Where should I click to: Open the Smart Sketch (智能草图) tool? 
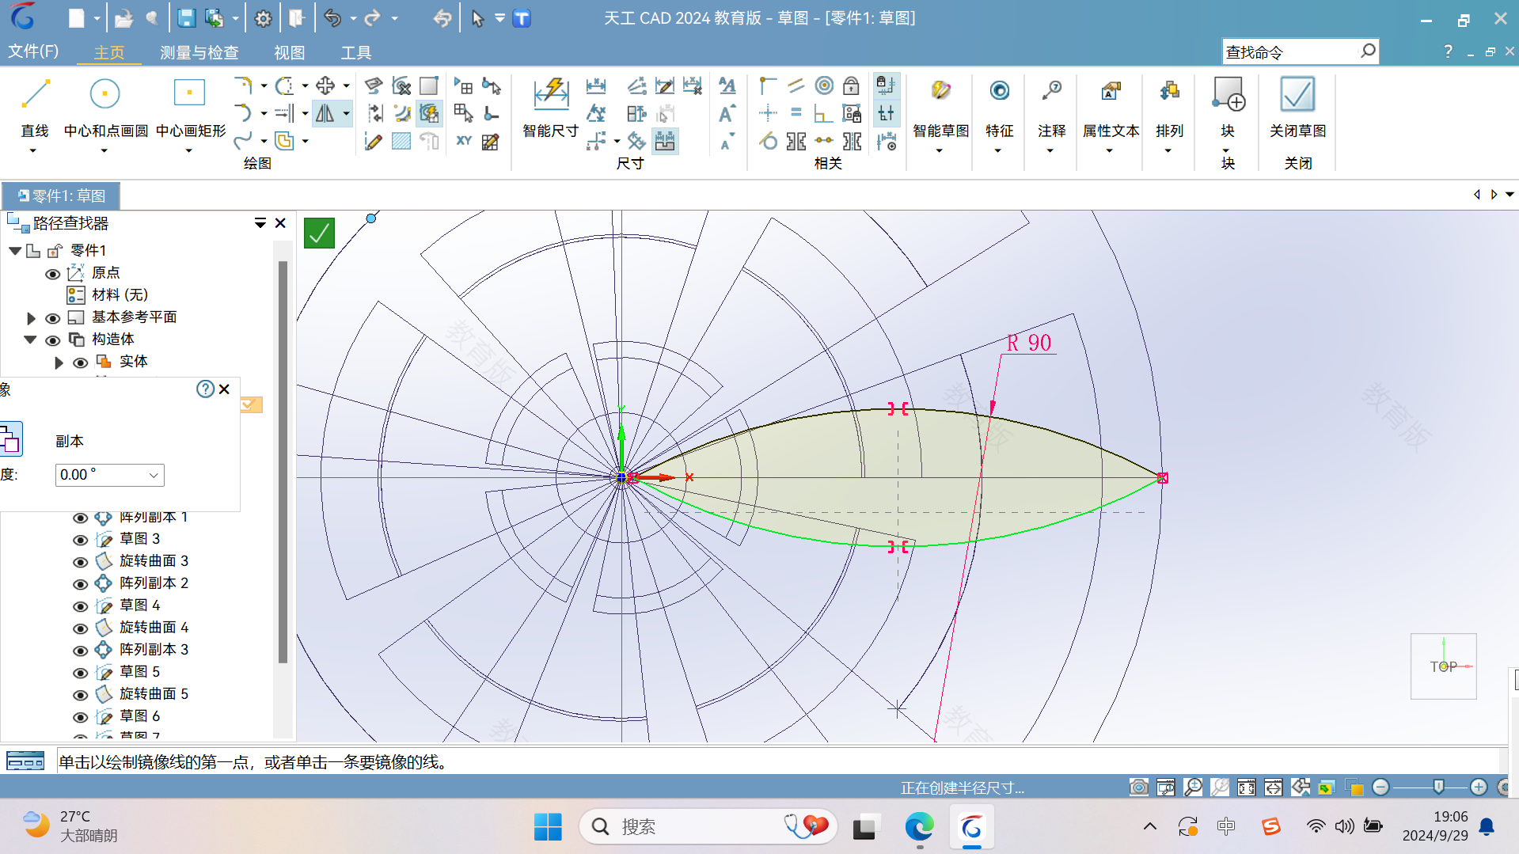[940, 91]
